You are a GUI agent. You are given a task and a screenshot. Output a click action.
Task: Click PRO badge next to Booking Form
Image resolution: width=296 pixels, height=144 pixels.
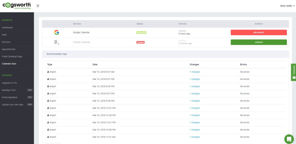(30, 90)
